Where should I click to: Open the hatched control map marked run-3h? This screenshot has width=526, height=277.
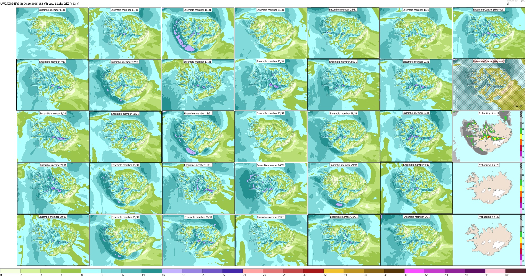(x=489, y=85)
